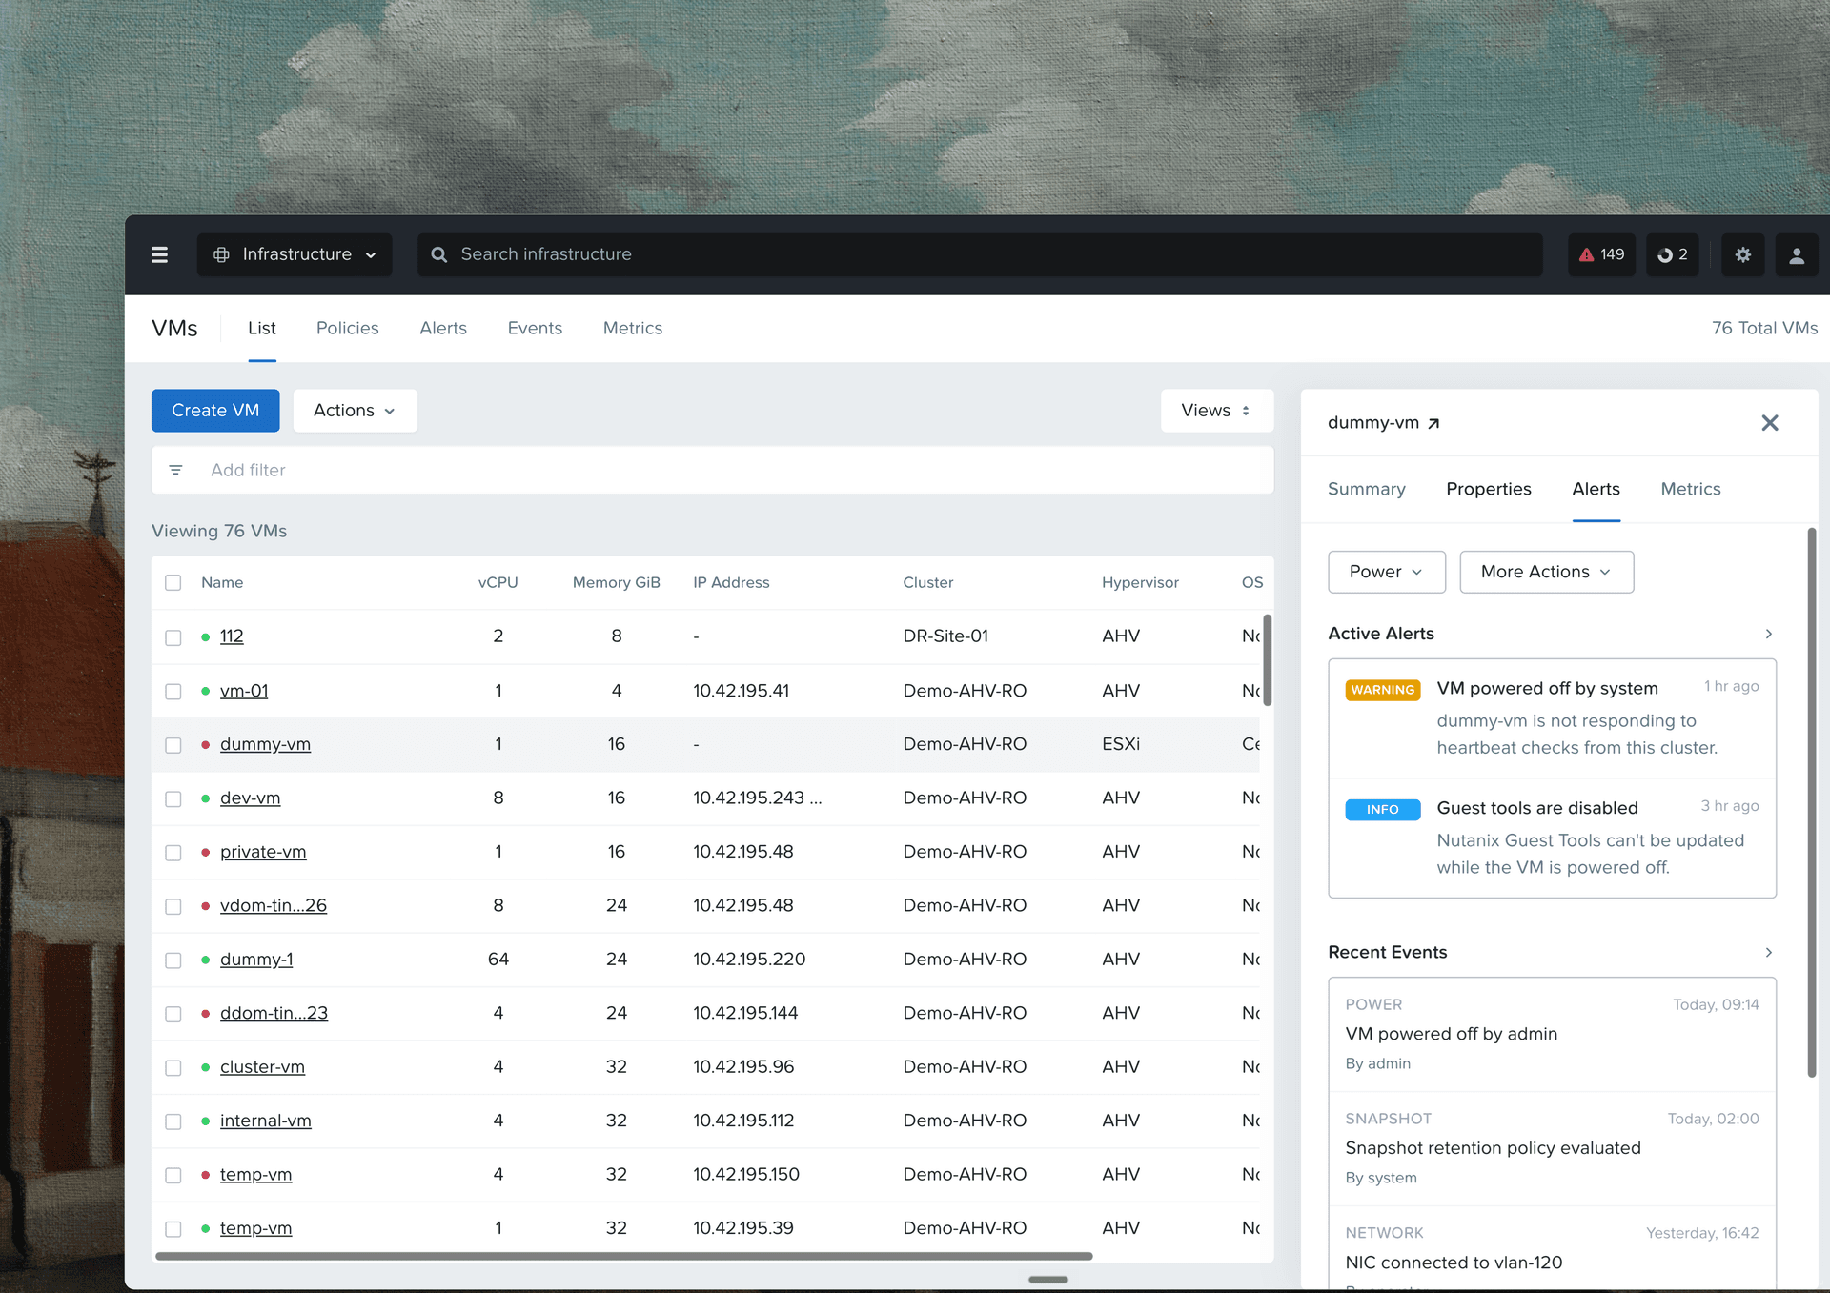
Task: Click the VM table vertical scrollbar
Action: [x=1268, y=660]
